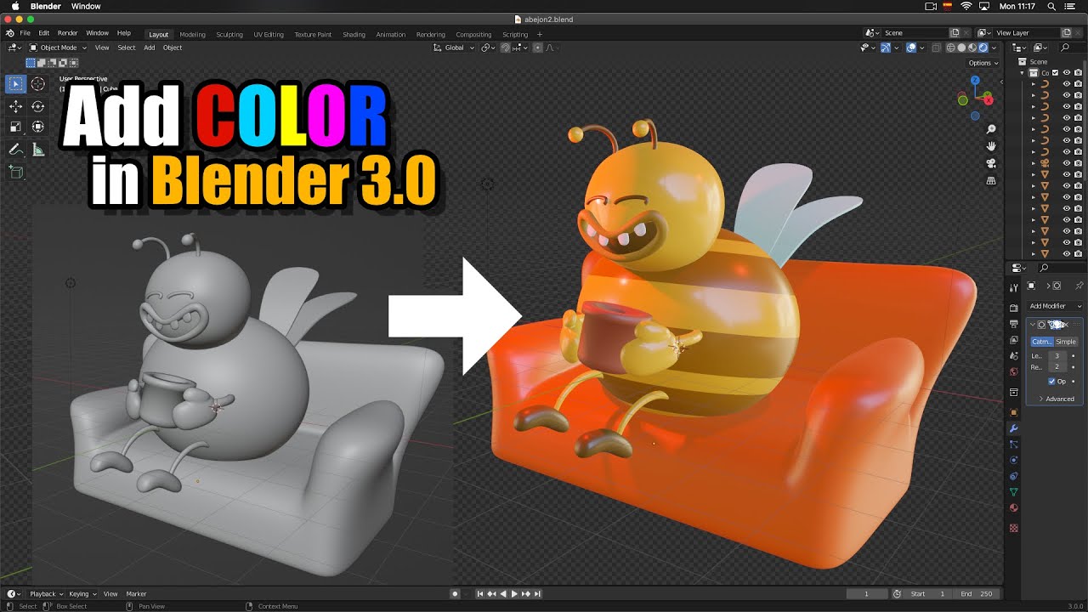Switch to wireframe viewport shading
The width and height of the screenshot is (1088, 612).
click(952, 48)
